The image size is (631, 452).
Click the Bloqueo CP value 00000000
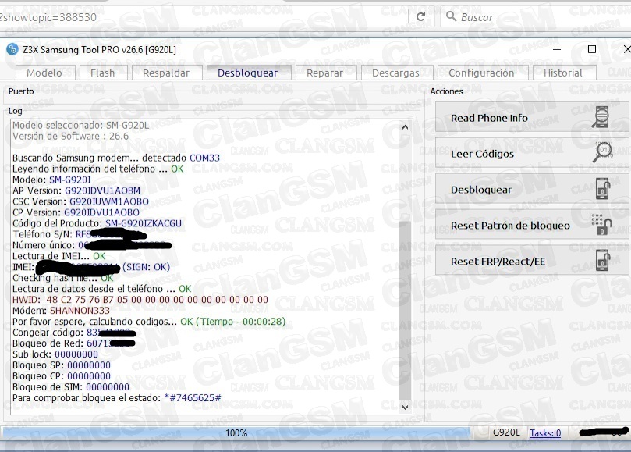point(89,375)
